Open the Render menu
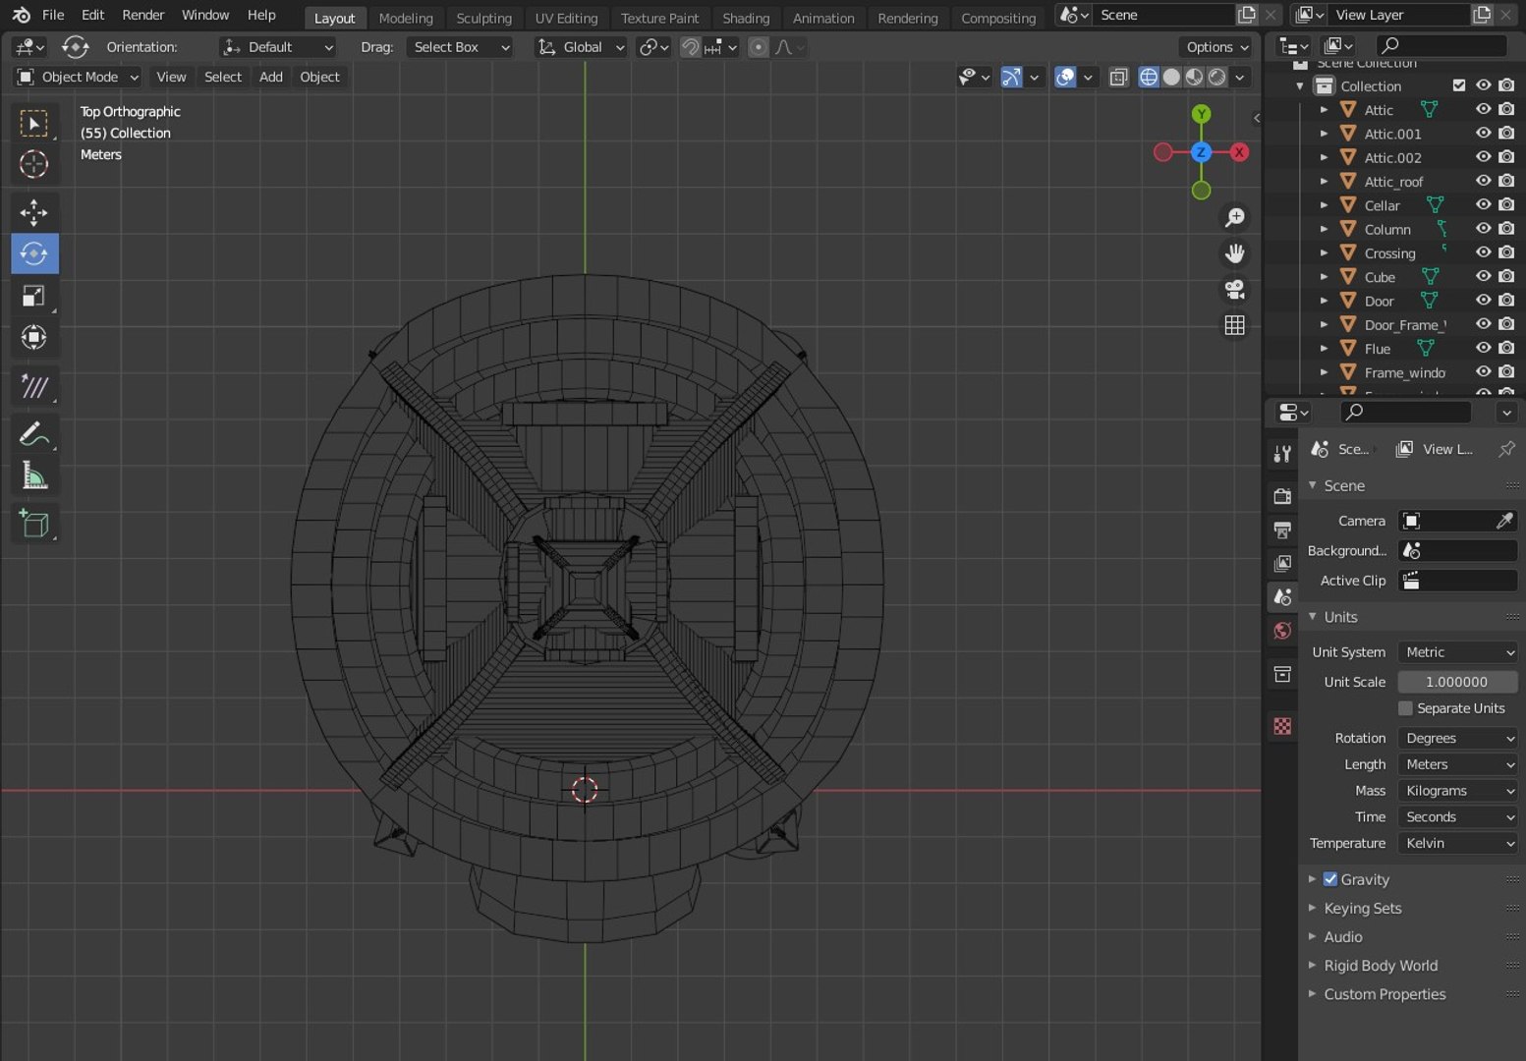Viewport: 1526px width, 1061px height. (142, 15)
